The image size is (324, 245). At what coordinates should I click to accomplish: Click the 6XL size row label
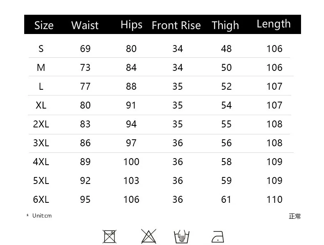[x=41, y=200]
